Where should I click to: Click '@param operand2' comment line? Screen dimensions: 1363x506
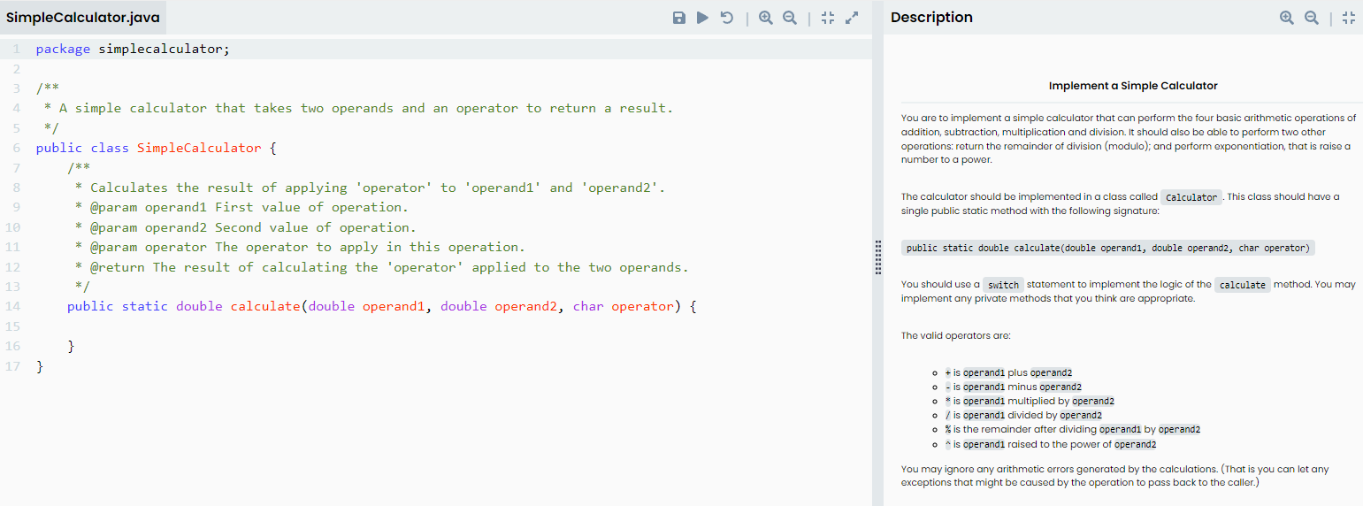click(245, 227)
